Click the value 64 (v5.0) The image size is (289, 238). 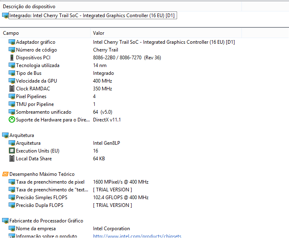102,112
